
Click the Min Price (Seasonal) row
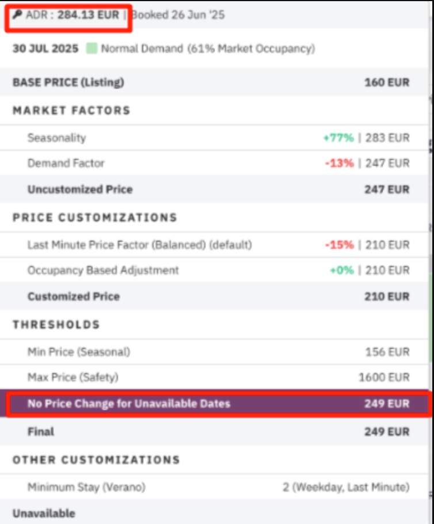[214, 352]
